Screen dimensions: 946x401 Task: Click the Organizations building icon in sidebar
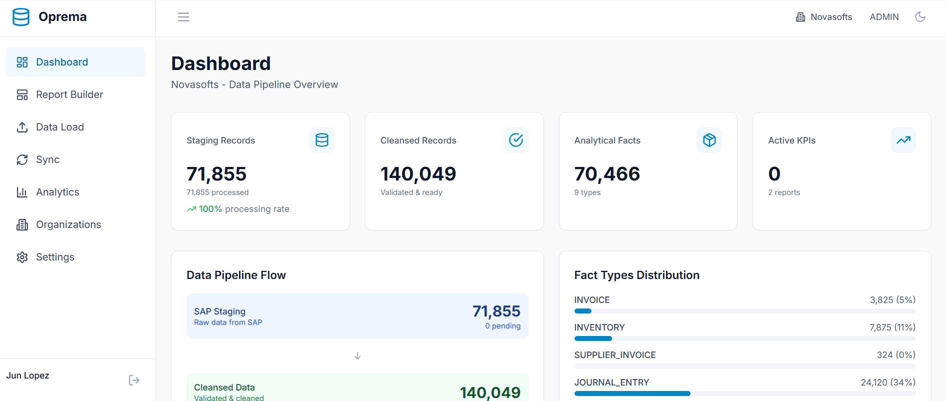[x=22, y=224]
